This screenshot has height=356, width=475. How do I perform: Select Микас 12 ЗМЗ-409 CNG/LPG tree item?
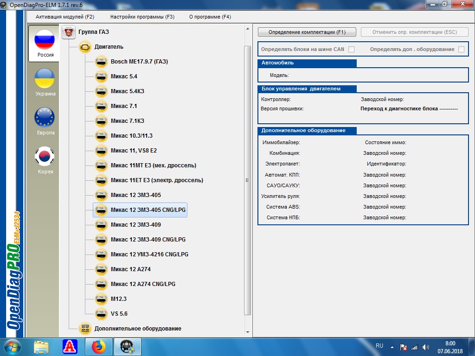148,240
